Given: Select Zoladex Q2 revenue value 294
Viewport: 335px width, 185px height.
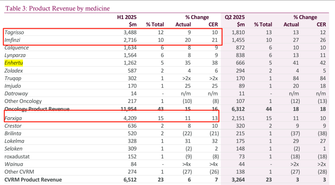Looking at the screenshot, I should click(x=240, y=71).
